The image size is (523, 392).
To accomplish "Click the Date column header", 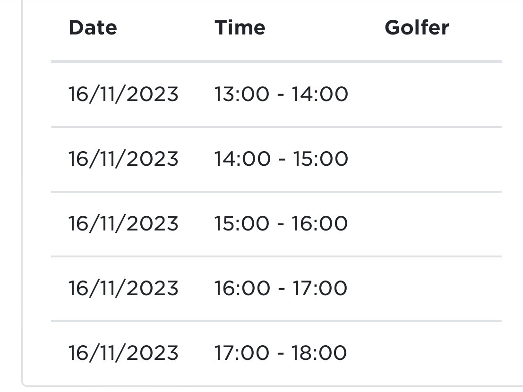I will coord(93,28).
